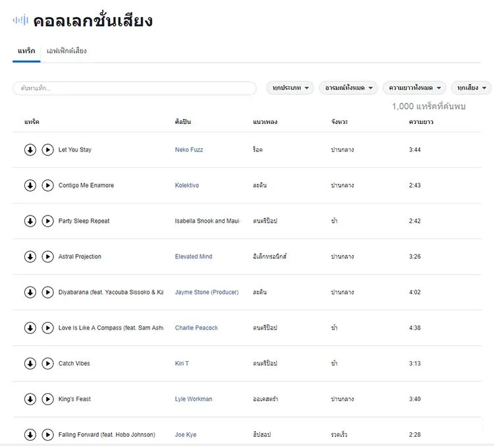
Task: Open the ความยาวทั้งหมด duration dropdown
Action: tap(414, 88)
